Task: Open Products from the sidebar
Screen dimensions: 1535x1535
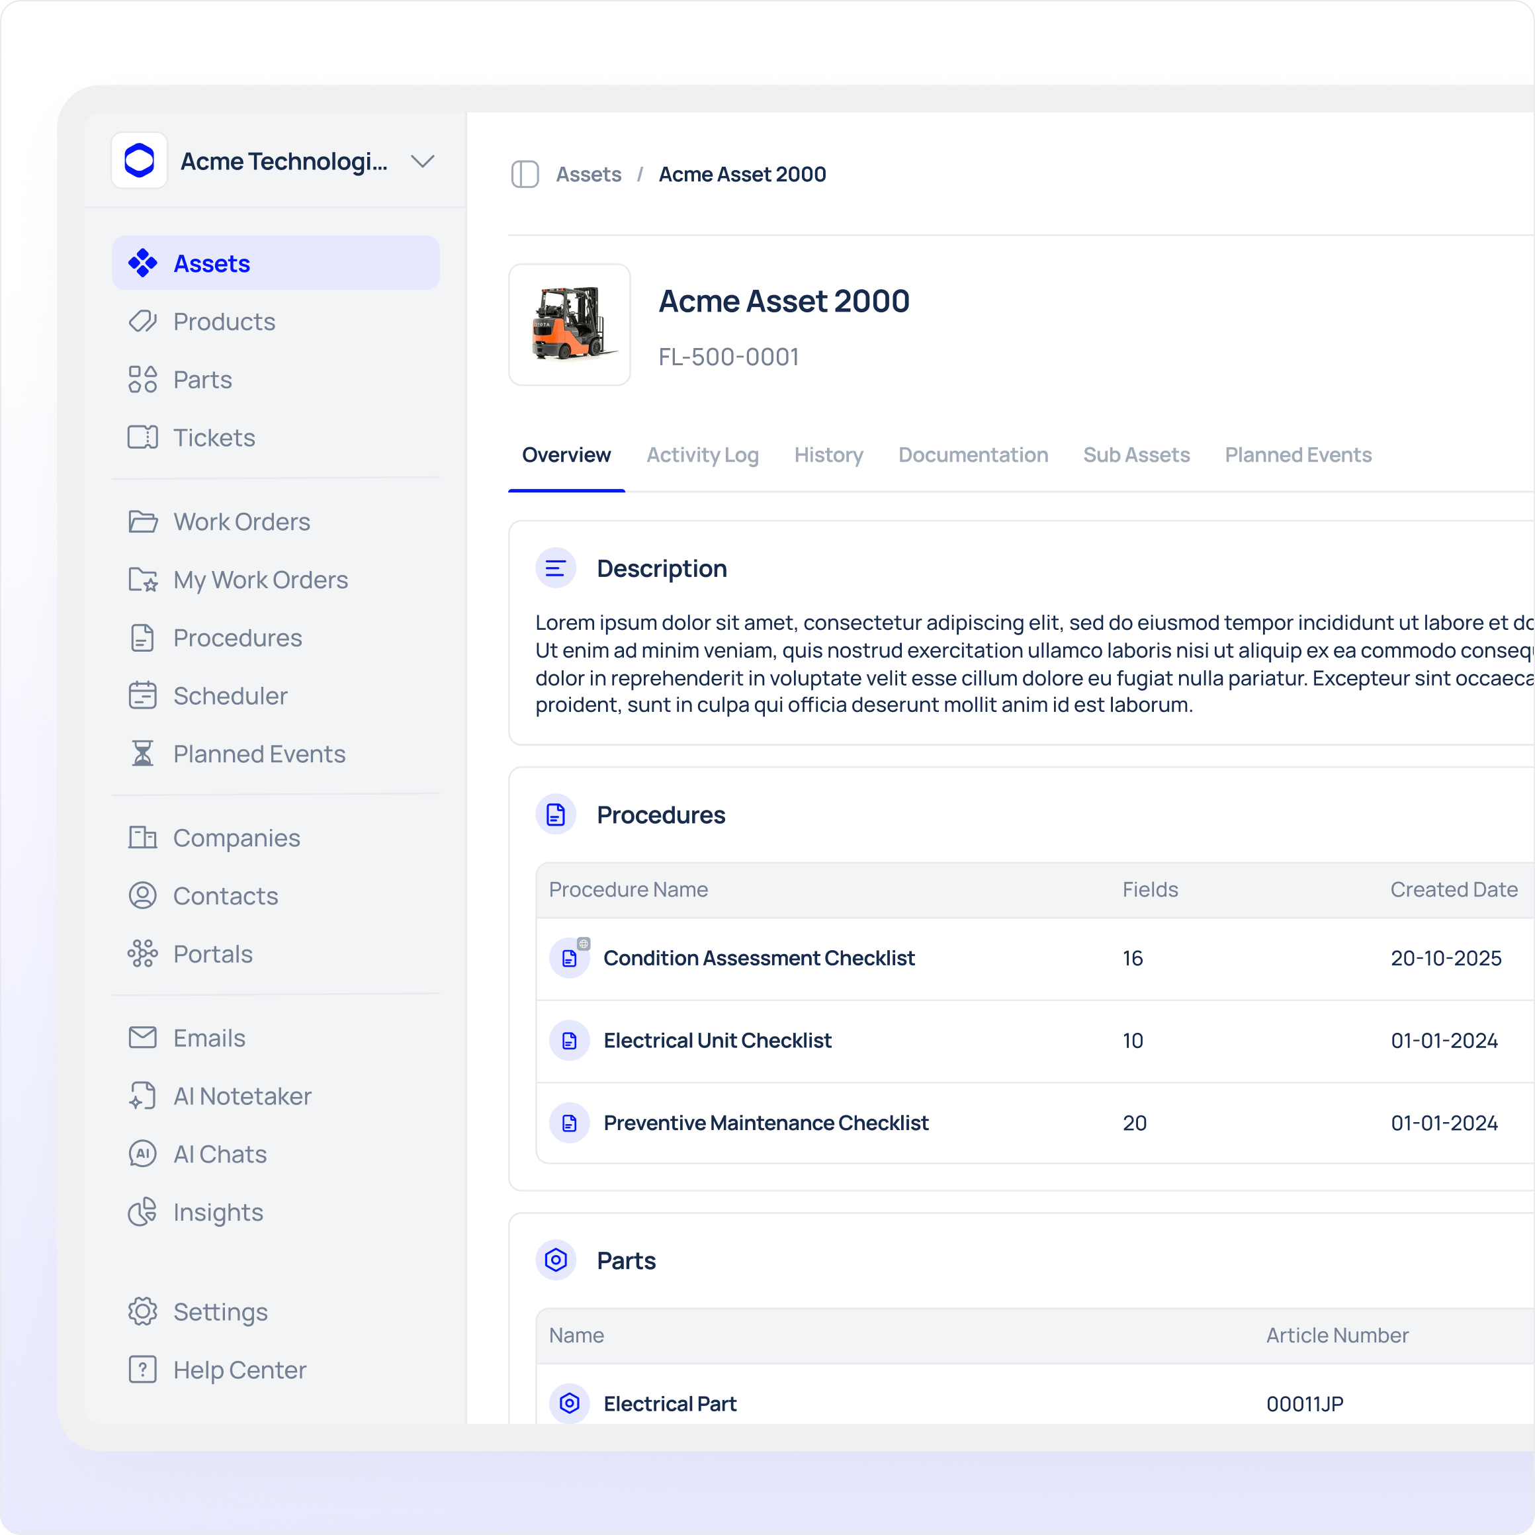Action: [x=224, y=322]
